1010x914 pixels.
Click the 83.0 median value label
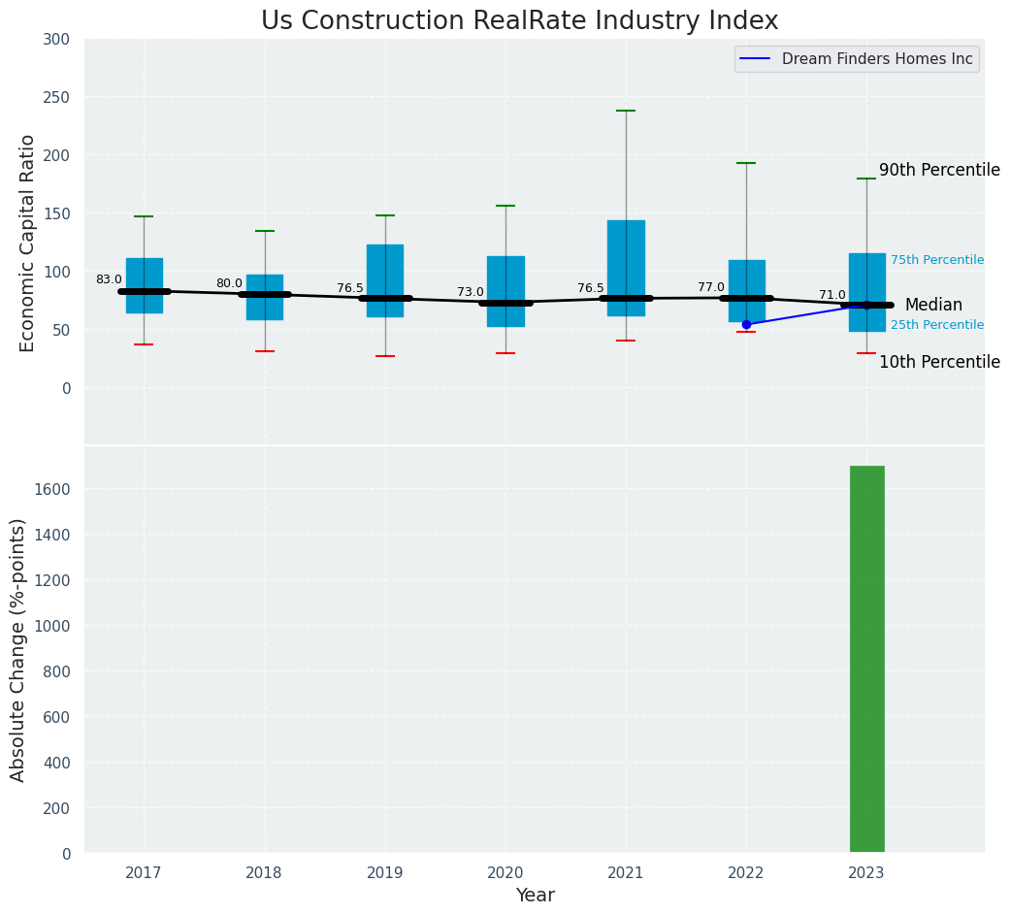pyautogui.click(x=109, y=279)
